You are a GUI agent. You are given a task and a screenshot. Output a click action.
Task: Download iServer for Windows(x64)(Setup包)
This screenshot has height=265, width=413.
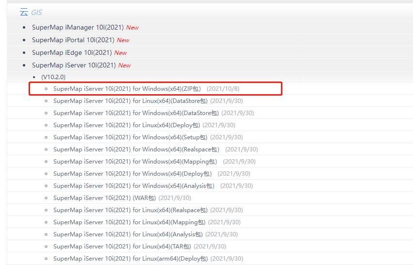131,137
